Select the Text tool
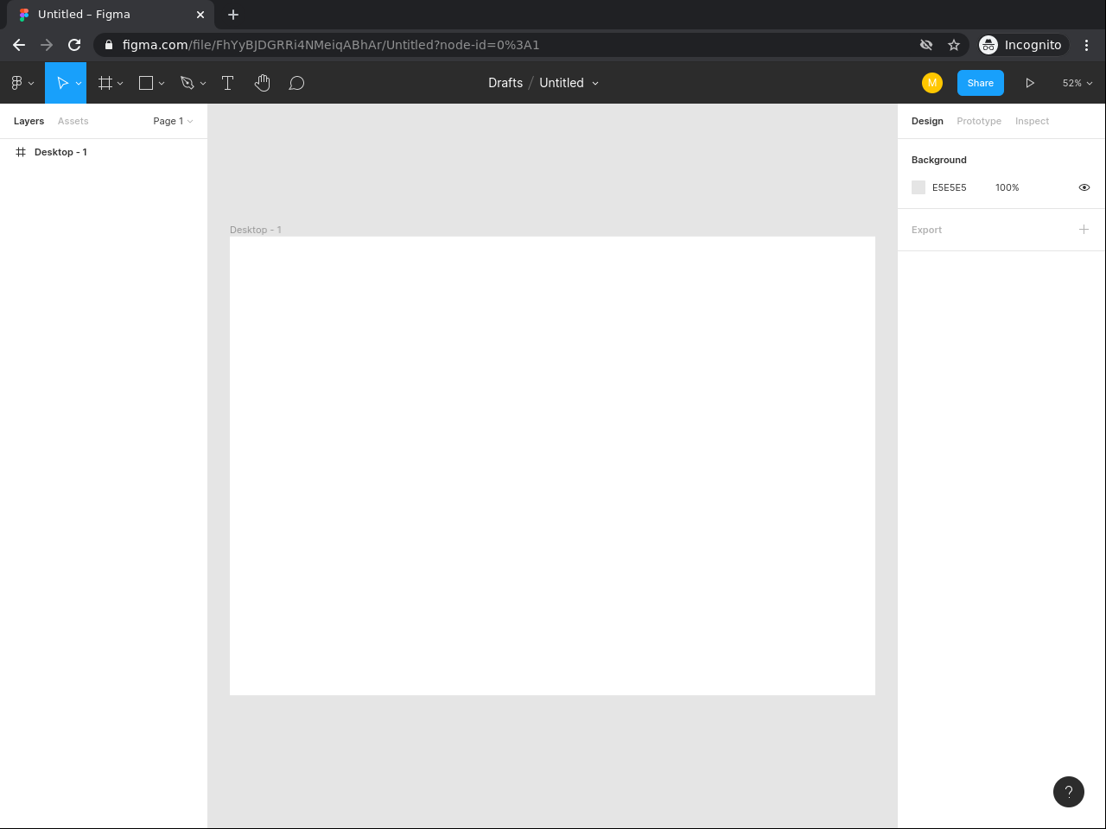The image size is (1106, 829). 228,83
